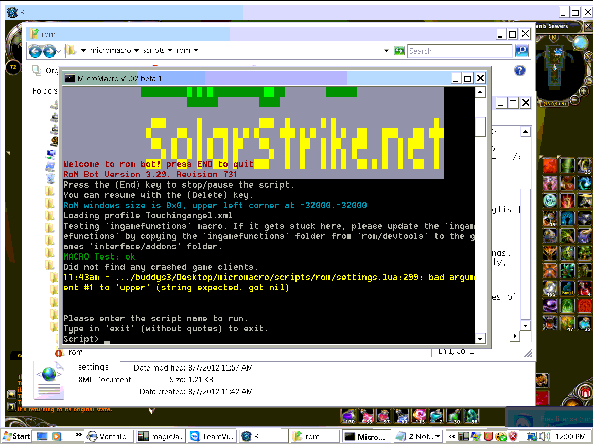This screenshot has width=593, height=444.
Task: Click the speaker volume icon in tray
Action: 545,436
